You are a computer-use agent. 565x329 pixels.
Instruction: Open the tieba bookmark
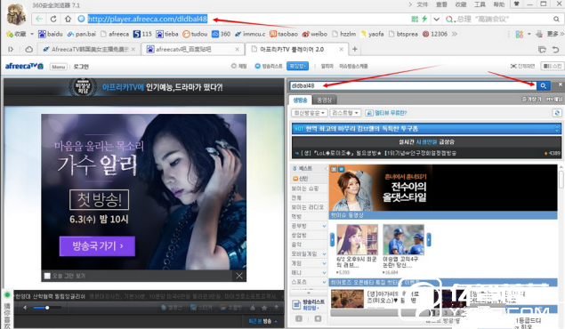coord(167,34)
